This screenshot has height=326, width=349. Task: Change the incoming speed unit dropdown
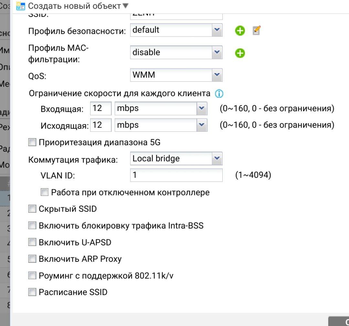coord(202,108)
